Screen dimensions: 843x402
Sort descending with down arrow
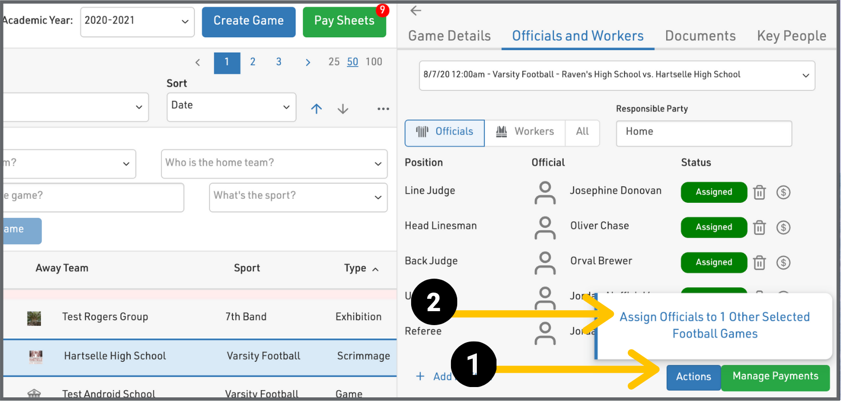pyautogui.click(x=343, y=109)
